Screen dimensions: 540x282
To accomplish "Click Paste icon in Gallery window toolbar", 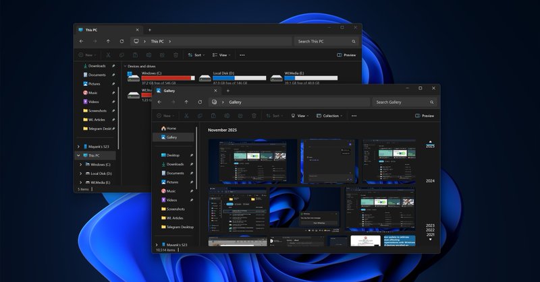I will coord(213,116).
